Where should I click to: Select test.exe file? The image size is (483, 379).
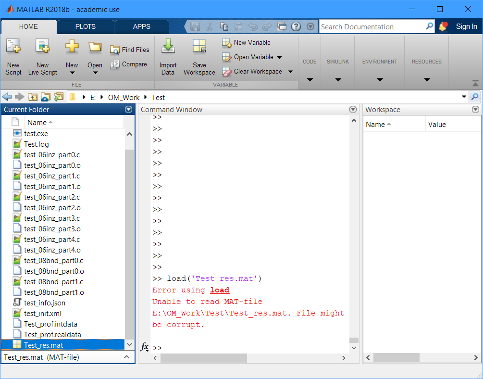tap(36, 134)
